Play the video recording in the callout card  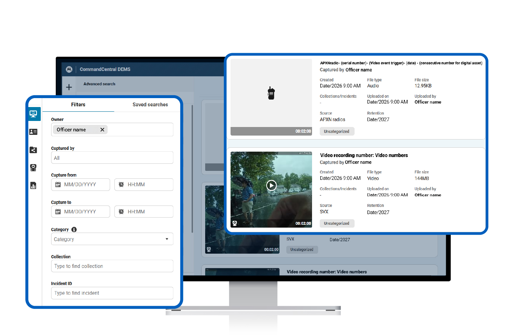[x=271, y=186]
